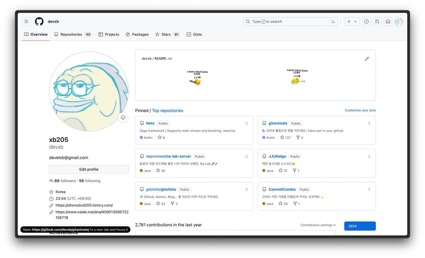Viewport: 425px width, 258px height.
Task: Open depromeet/na-lab-server repository link
Action: (x=168, y=156)
